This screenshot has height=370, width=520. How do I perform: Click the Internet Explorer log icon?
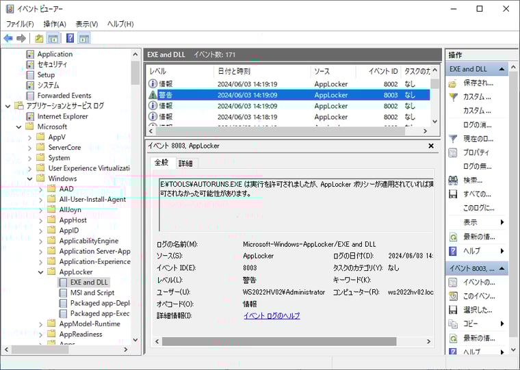pos(30,116)
